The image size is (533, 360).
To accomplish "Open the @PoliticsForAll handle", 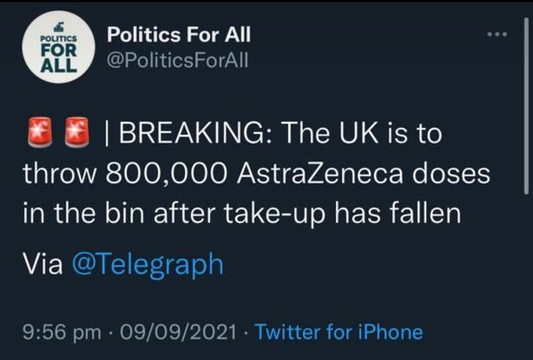I will point(178,61).
